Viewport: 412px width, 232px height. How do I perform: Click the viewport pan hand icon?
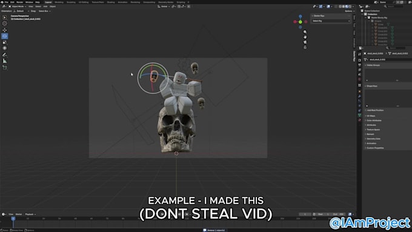pyautogui.click(x=305, y=37)
